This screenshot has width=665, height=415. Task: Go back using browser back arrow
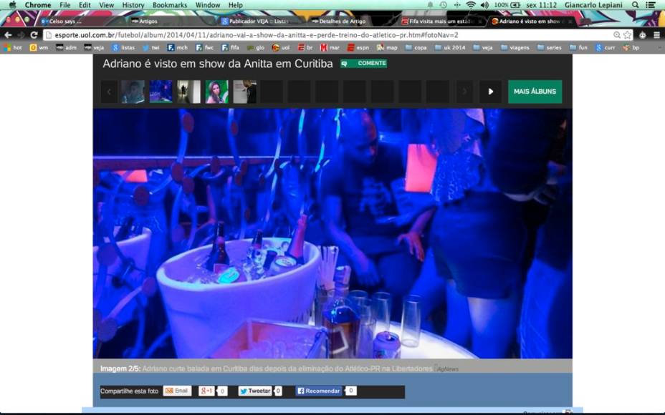click(8, 34)
